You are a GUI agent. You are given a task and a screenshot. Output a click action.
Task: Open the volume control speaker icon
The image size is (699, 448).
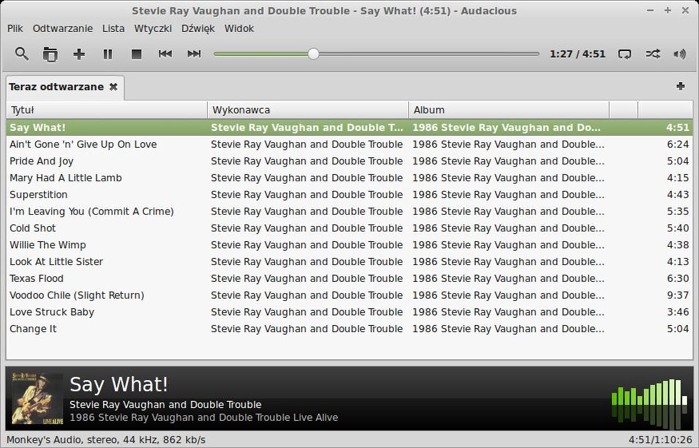point(680,53)
